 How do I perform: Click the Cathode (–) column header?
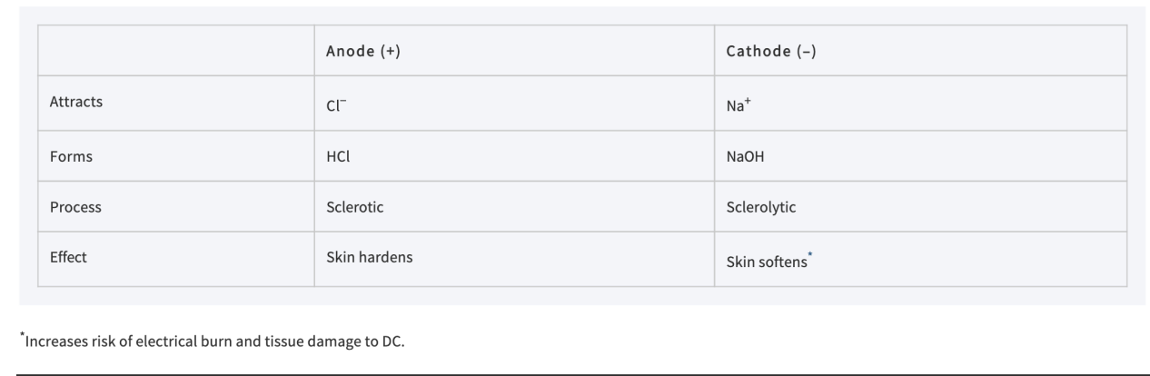(x=771, y=52)
